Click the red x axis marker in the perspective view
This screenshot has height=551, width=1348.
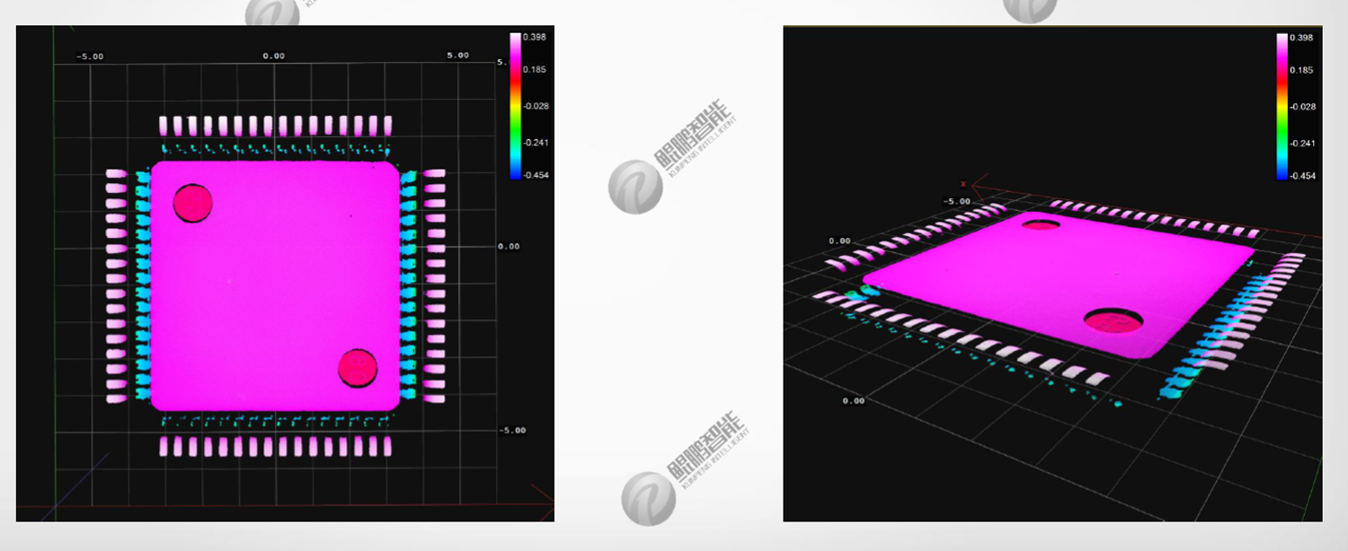[x=963, y=184]
